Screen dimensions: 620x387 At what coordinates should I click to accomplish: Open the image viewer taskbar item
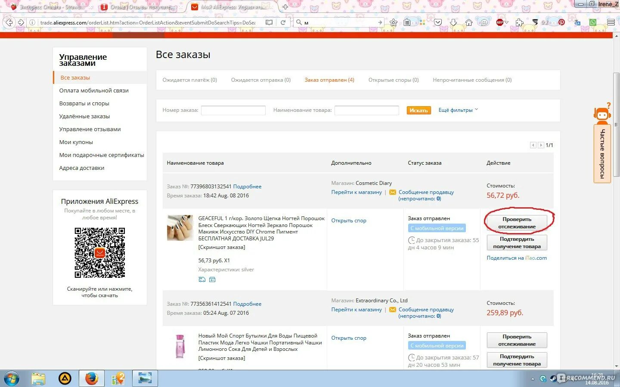pyautogui.click(x=145, y=379)
